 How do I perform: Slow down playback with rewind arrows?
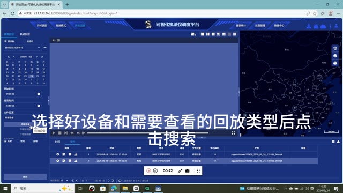[x=72, y=133]
